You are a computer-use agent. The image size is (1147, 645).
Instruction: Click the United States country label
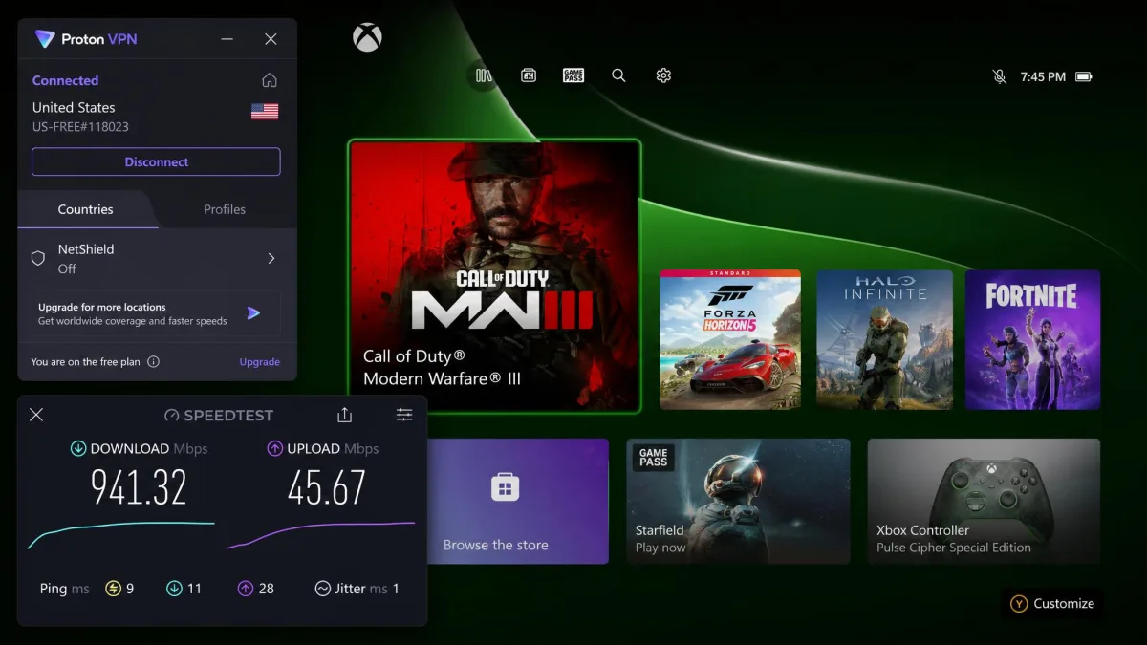pyautogui.click(x=74, y=108)
